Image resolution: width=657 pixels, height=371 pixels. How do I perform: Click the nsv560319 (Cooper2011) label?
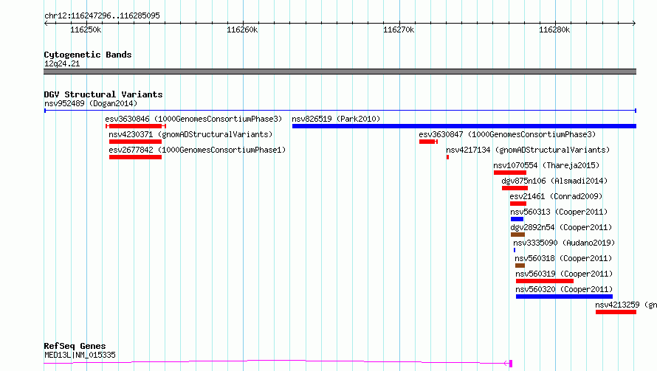pos(564,274)
